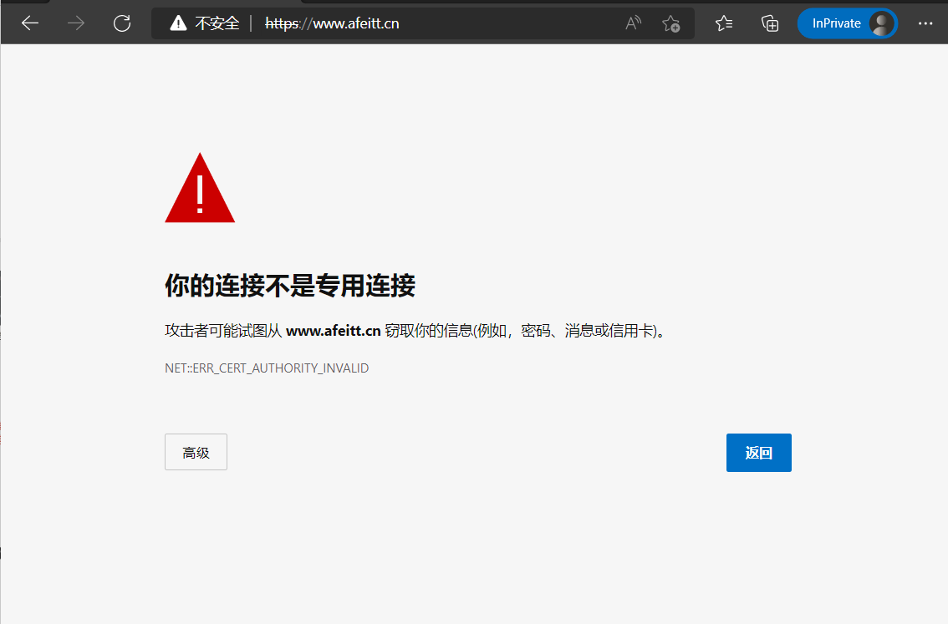Click the profile avatar inside the InPrivate pill
Screen dimensions: 948x624
pyautogui.click(x=882, y=23)
